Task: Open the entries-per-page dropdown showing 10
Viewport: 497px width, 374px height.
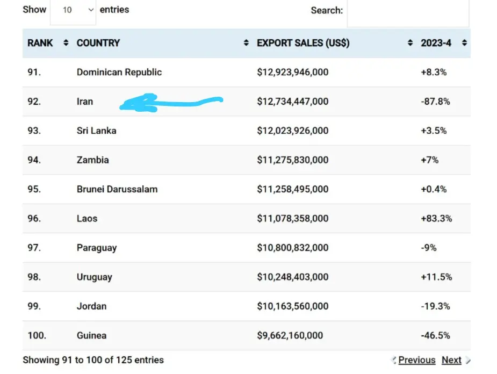Action: (x=73, y=10)
